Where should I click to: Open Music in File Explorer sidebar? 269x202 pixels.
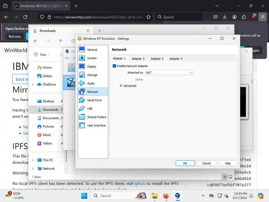[44, 135]
